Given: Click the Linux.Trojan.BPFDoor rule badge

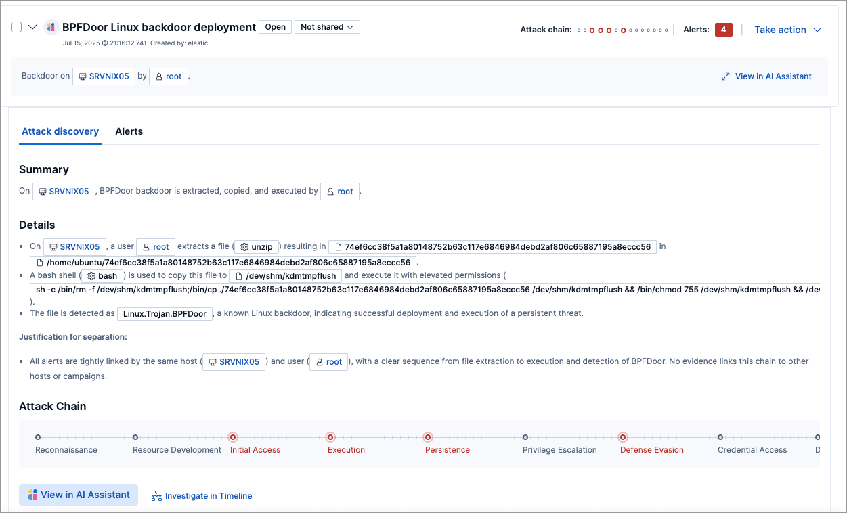Looking at the screenshot, I should 165,314.
